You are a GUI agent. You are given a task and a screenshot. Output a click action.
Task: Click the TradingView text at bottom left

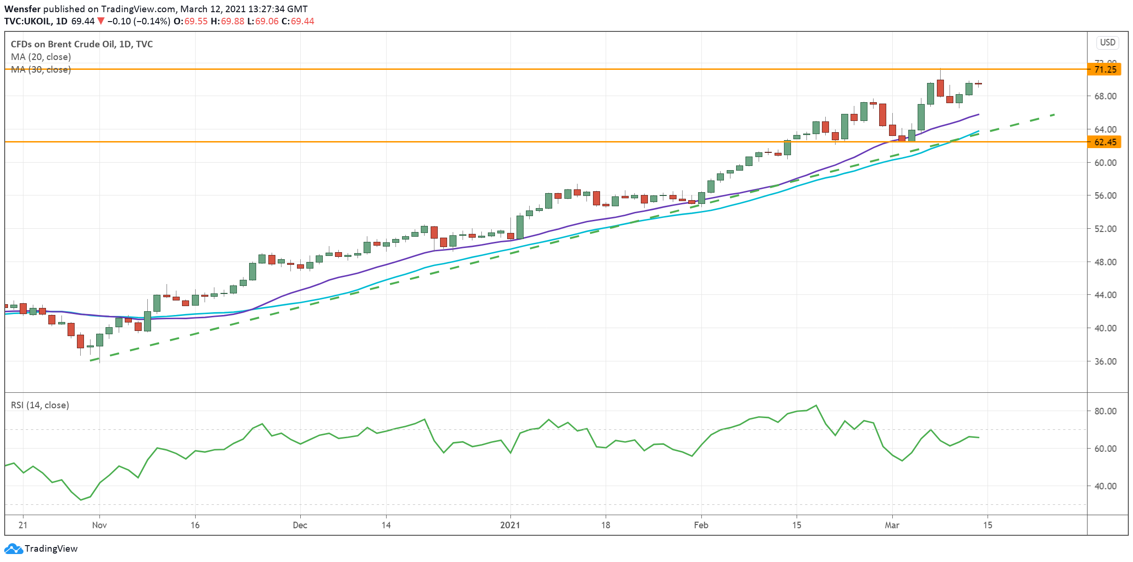coord(51,548)
